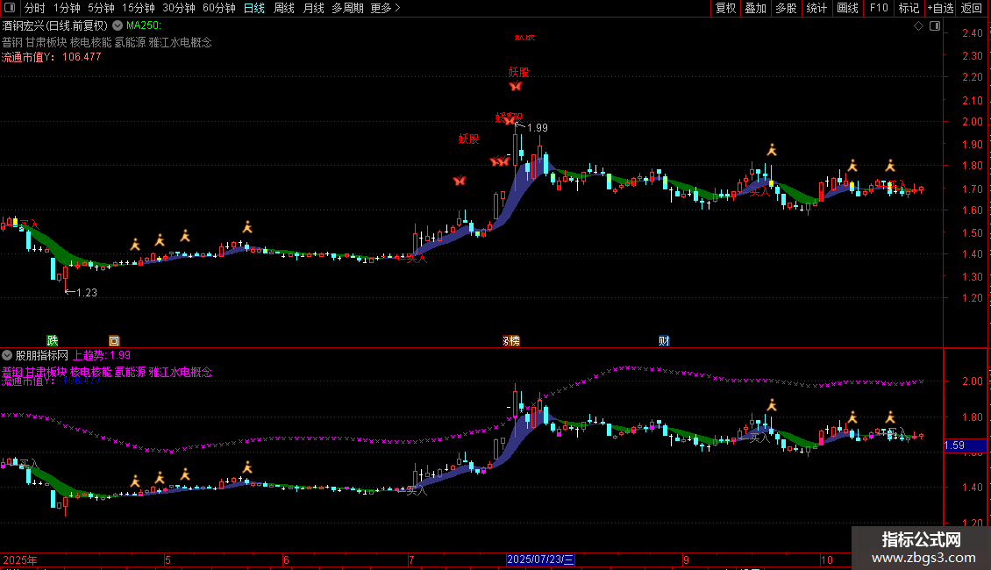Select the 1分钟 period tab
The height and width of the screenshot is (570, 991).
point(67,8)
